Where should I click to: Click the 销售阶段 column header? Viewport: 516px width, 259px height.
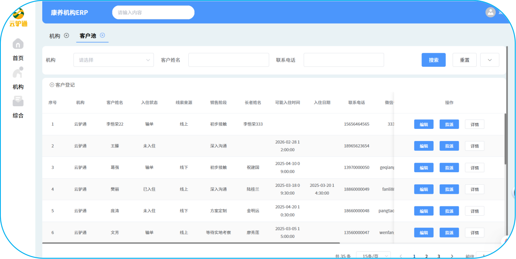pos(218,103)
